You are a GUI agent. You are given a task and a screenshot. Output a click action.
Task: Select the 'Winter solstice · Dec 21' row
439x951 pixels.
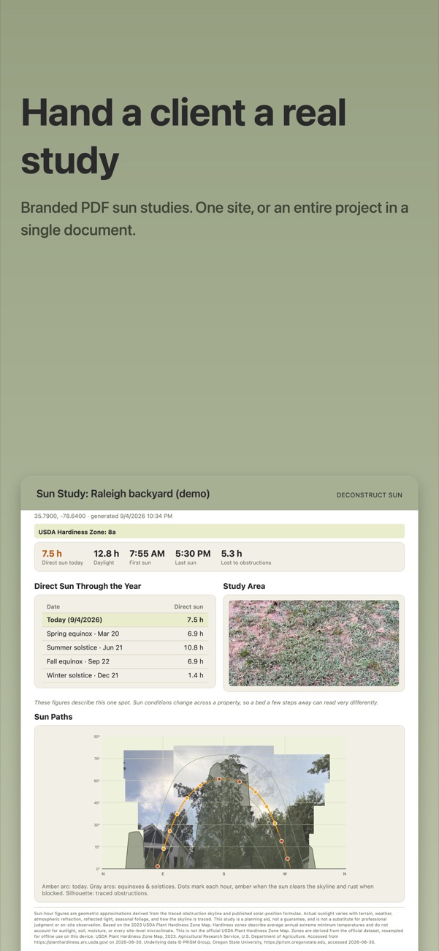point(125,675)
